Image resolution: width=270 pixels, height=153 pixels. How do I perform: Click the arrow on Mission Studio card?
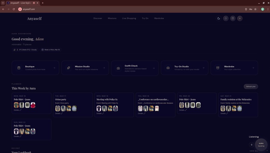[x=104, y=68]
